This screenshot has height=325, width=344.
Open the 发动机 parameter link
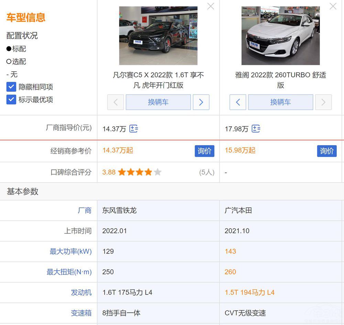(81, 293)
